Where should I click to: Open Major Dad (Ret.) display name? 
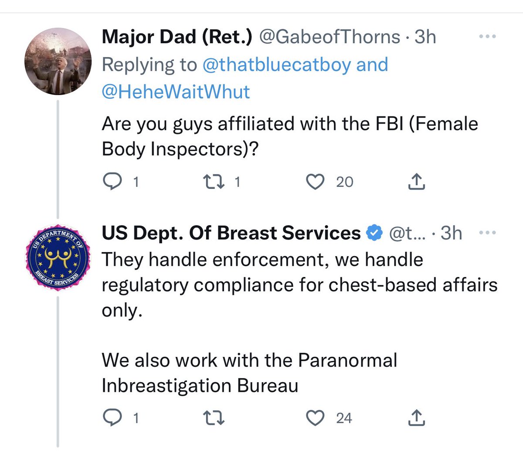pos(177,37)
